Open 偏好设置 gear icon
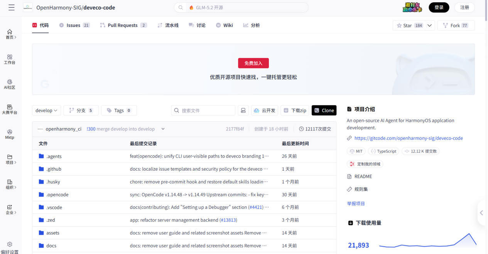The width and height of the screenshot is (488, 254). [x=10, y=244]
